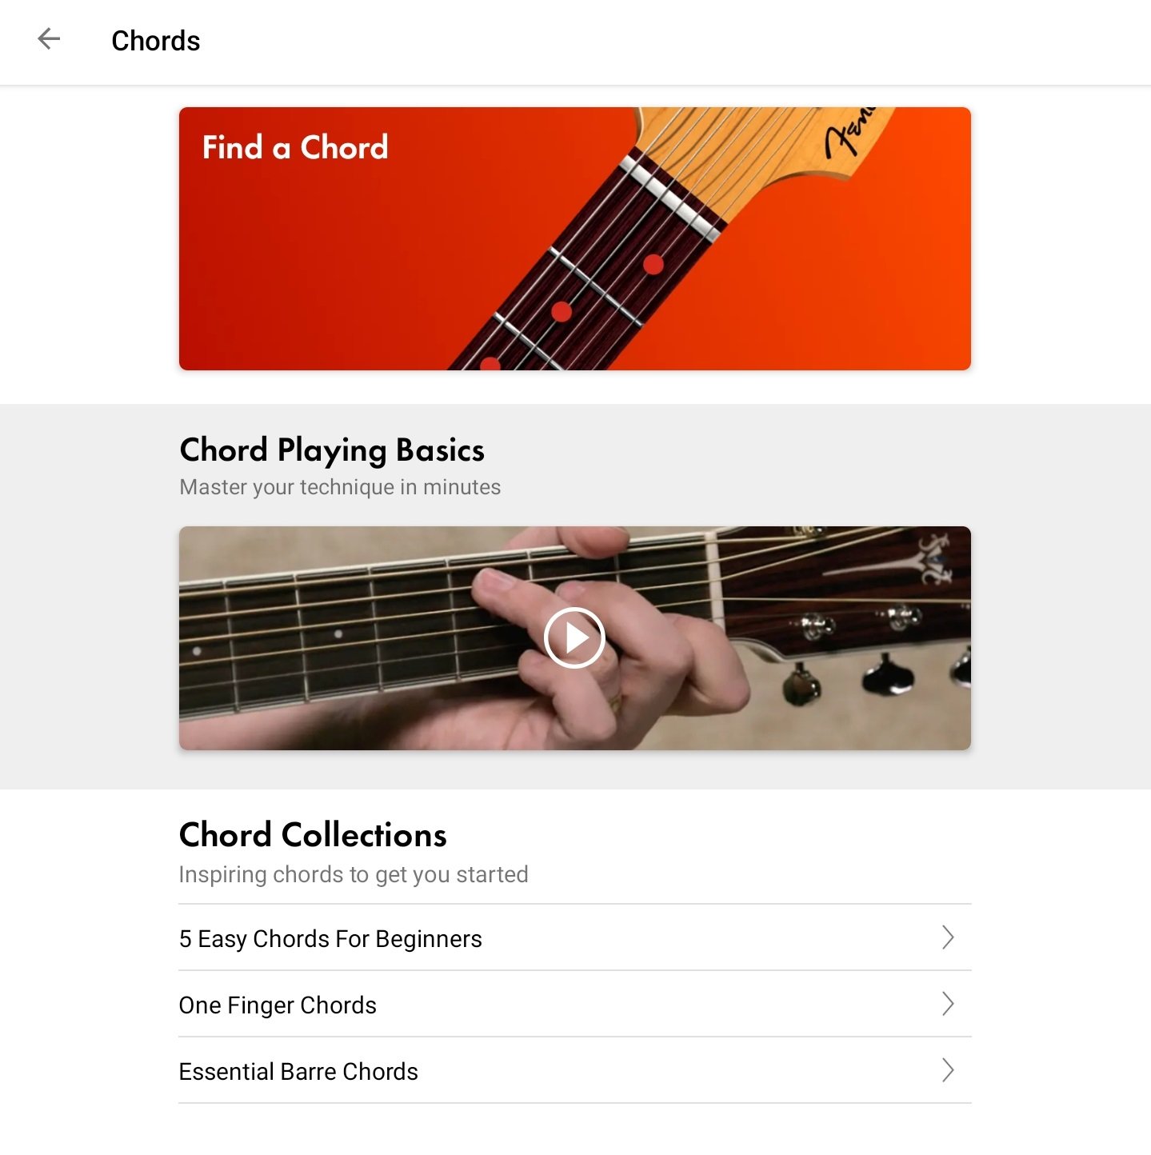This screenshot has width=1151, height=1155.
Task: Expand One Finger Chords with its chevron
Action: pyautogui.click(x=948, y=1004)
